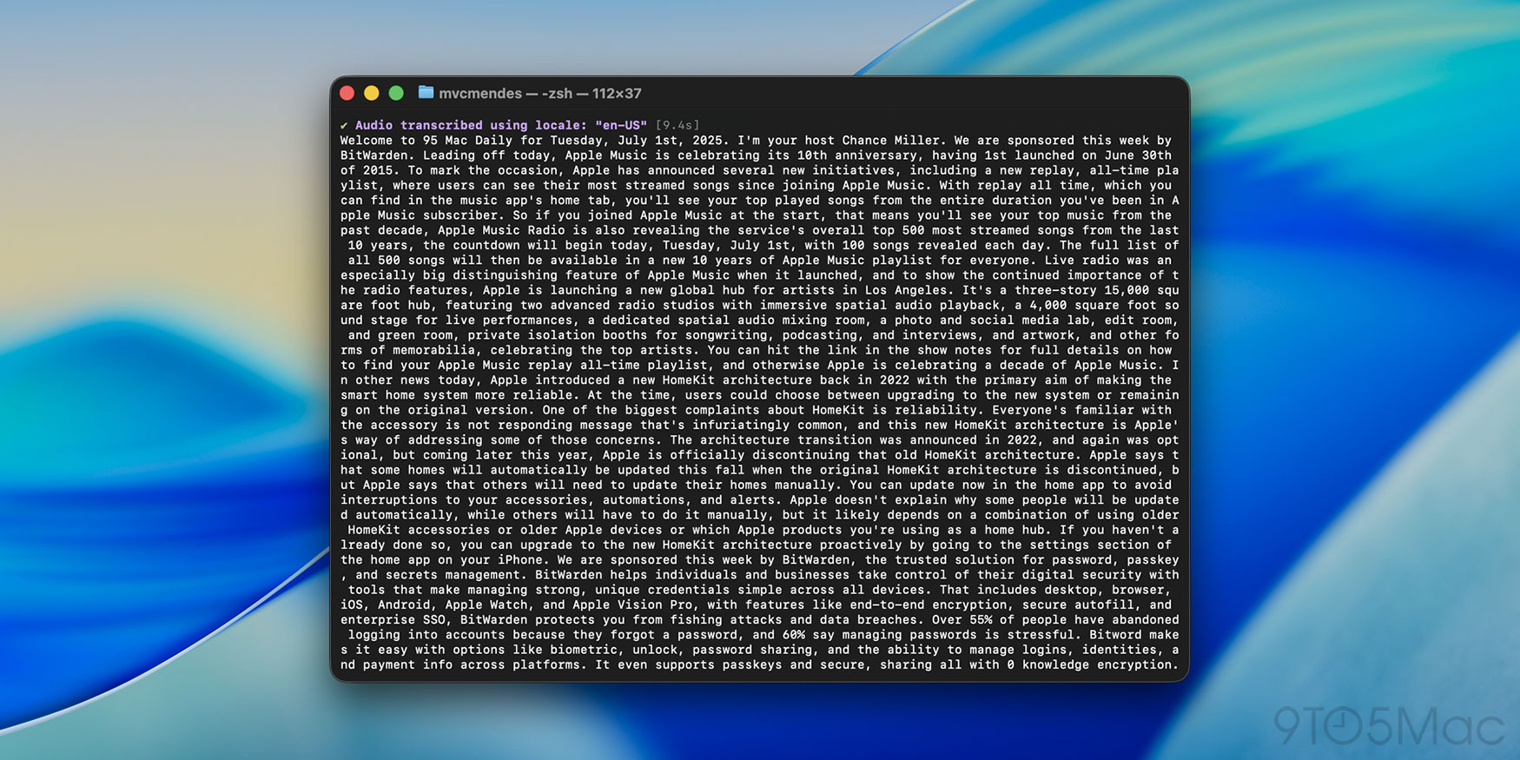Click the green full-screen window button
Viewport: 1520px width, 760px height.
point(396,93)
